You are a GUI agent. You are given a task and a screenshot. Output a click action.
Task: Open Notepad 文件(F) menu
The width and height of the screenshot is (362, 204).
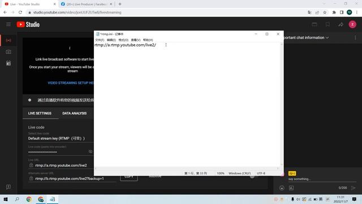(100, 40)
